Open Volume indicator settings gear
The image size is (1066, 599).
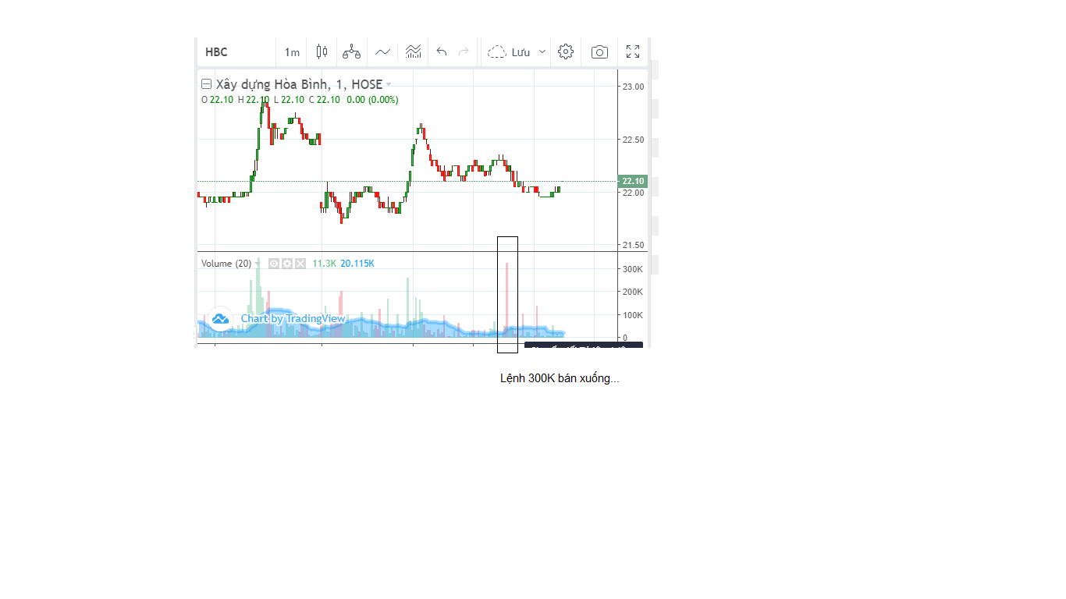click(287, 264)
